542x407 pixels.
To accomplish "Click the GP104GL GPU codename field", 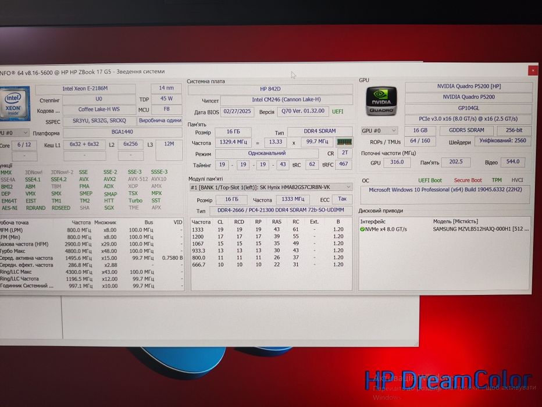I will pyautogui.click(x=469, y=108).
